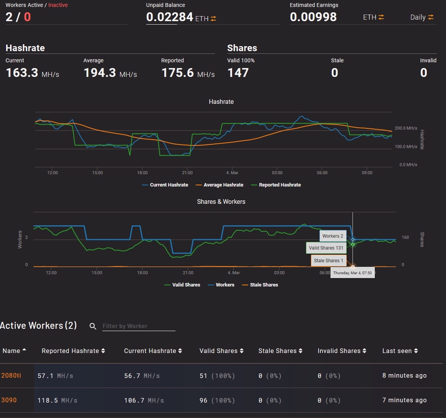
Task: Click 3090 valid shares 96 (100%)
Action: coord(217,400)
